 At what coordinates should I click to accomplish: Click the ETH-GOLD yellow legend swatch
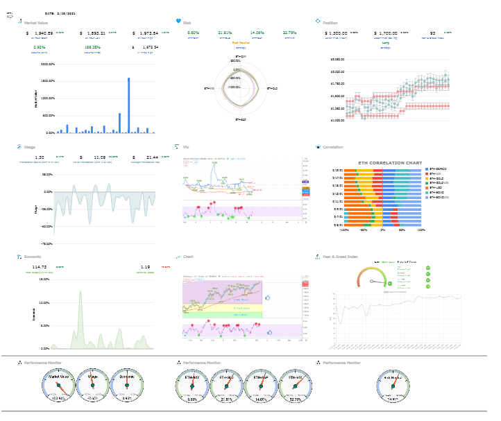(427, 178)
